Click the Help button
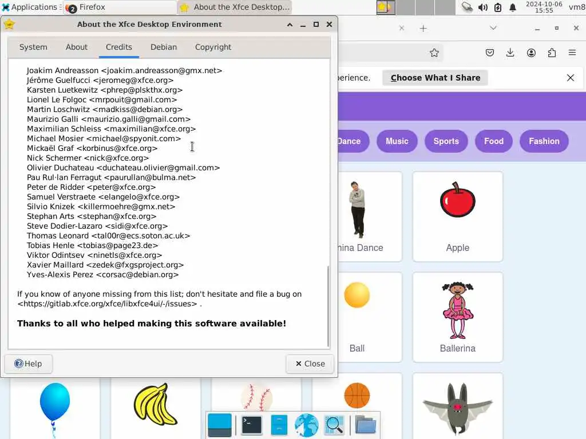 point(29,364)
